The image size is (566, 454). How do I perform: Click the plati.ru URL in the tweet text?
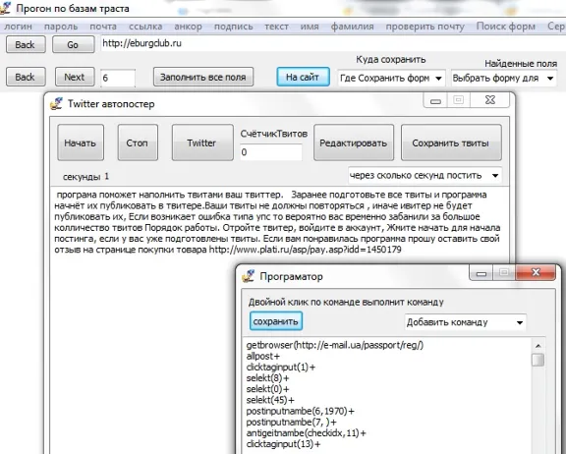[305, 250]
